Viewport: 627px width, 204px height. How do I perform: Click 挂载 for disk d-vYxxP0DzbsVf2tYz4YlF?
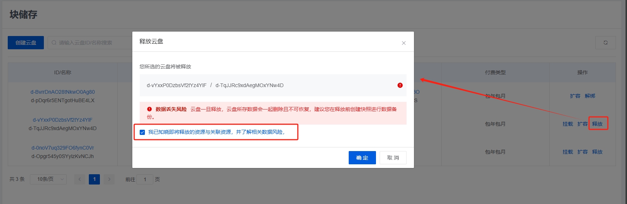click(568, 124)
